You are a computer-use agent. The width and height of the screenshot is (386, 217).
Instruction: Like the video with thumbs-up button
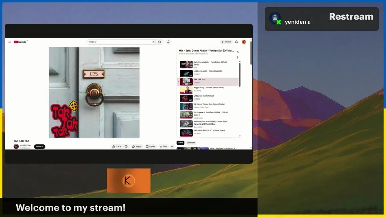click(117, 147)
